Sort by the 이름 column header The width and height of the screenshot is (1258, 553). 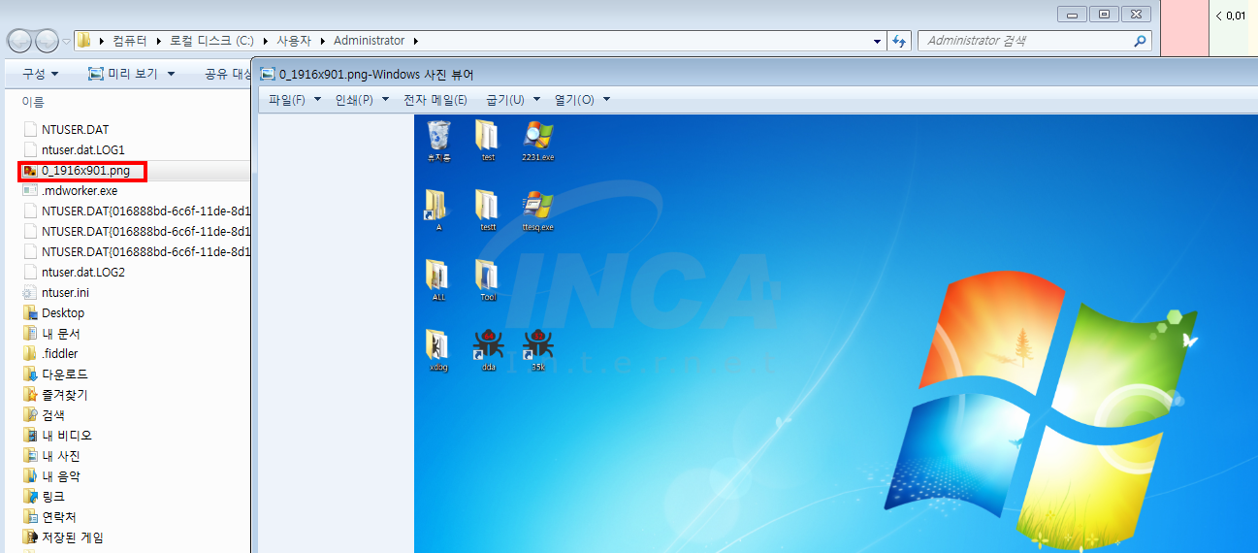tap(33, 102)
